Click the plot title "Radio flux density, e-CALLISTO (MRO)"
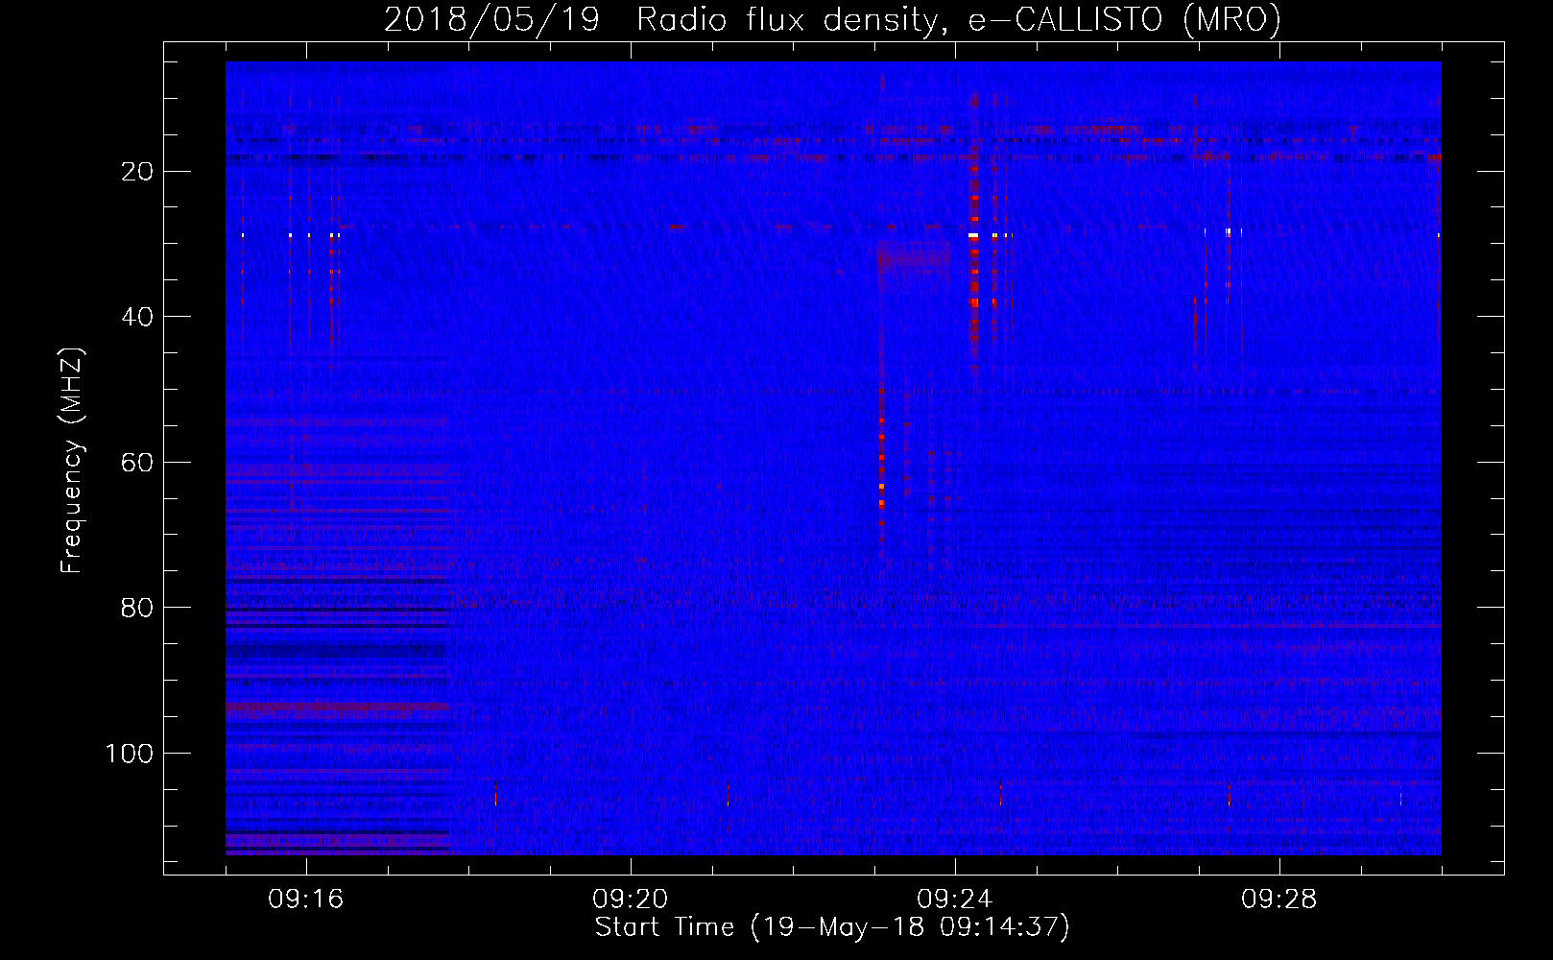 [x=959, y=20]
